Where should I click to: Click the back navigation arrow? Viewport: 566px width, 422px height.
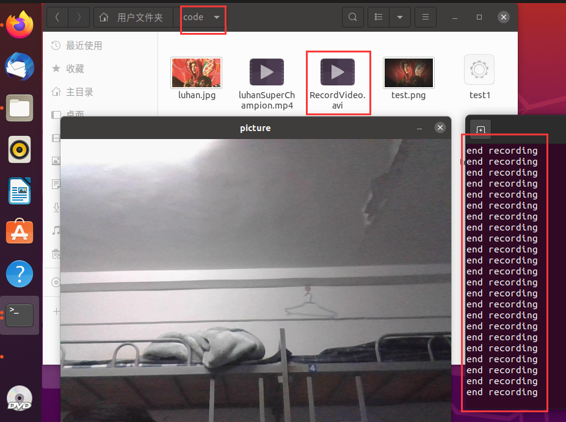[x=57, y=17]
